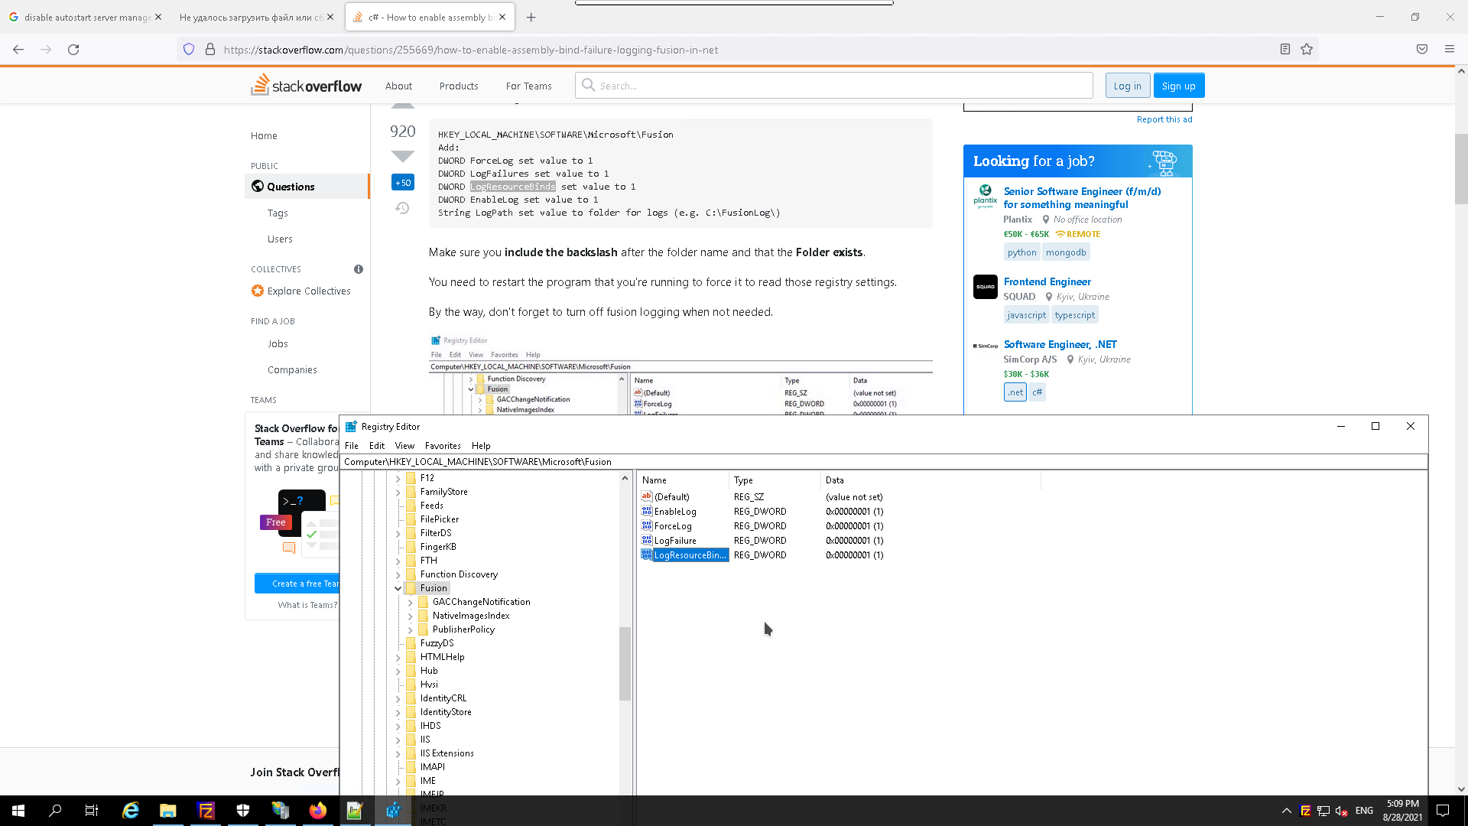Click the Firefox reload page button
Image resolution: width=1468 pixels, height=826 pixels.
(73, 50)
